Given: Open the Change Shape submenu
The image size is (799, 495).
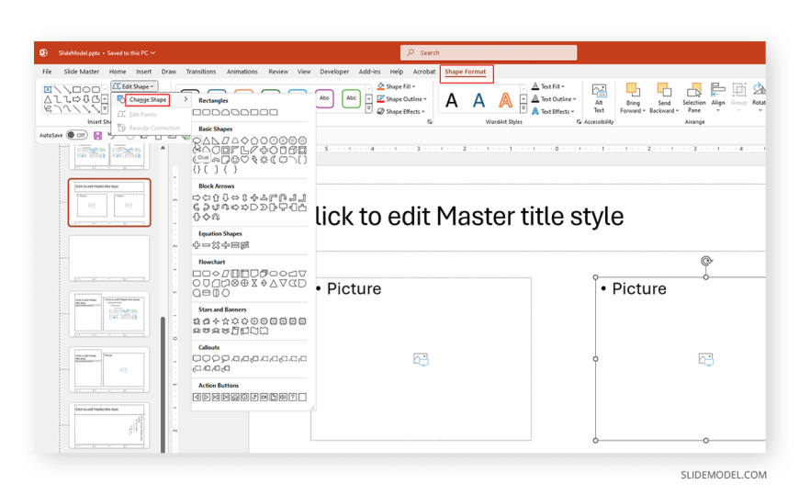Looking at the screenshot, I should click(x=152, y=99).
